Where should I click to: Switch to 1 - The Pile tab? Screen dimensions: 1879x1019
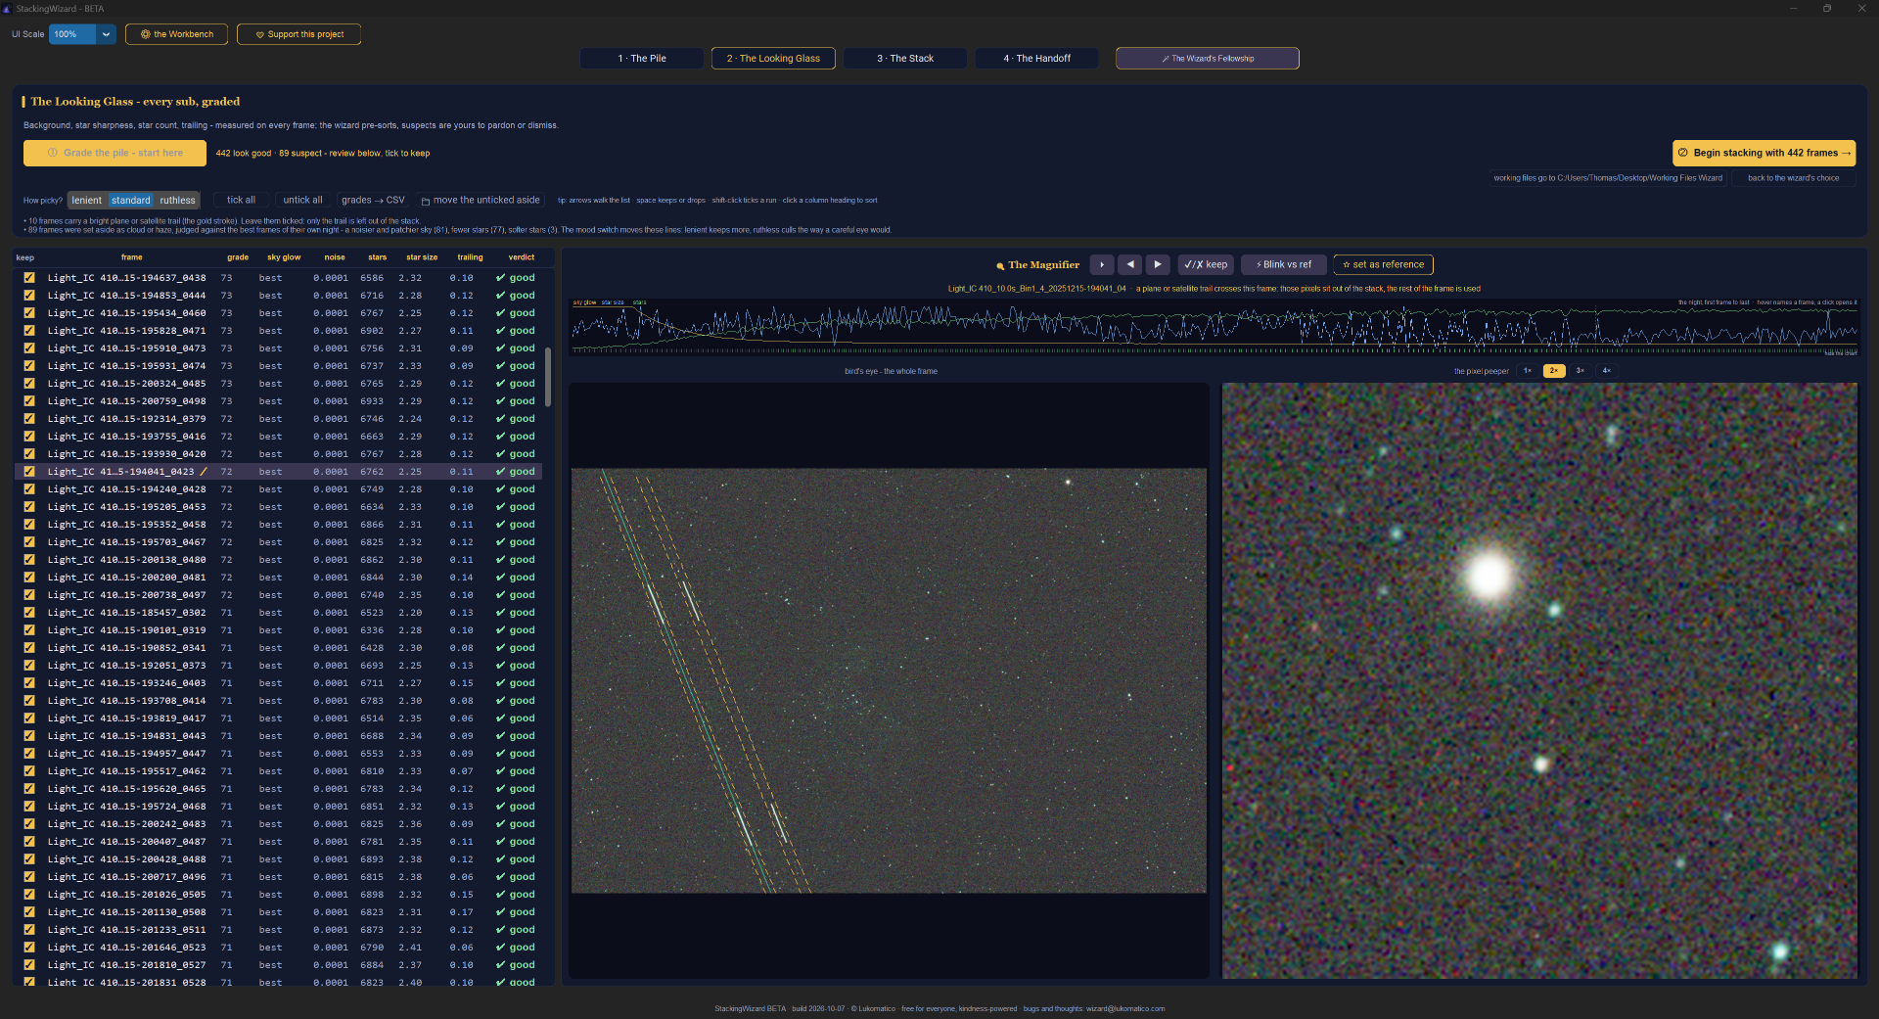click(x=642, y=59)
